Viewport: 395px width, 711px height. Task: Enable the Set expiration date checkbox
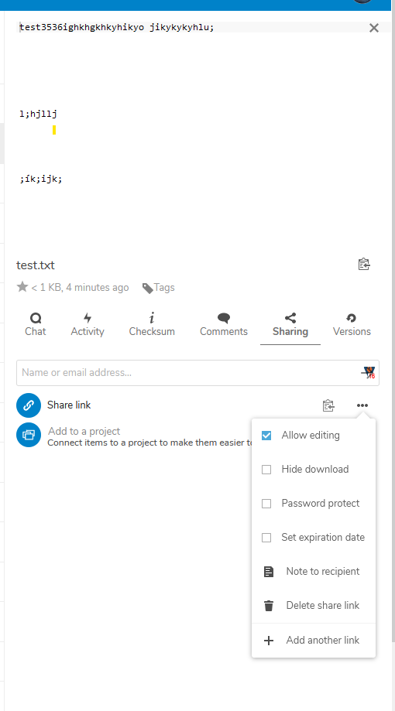266,538
